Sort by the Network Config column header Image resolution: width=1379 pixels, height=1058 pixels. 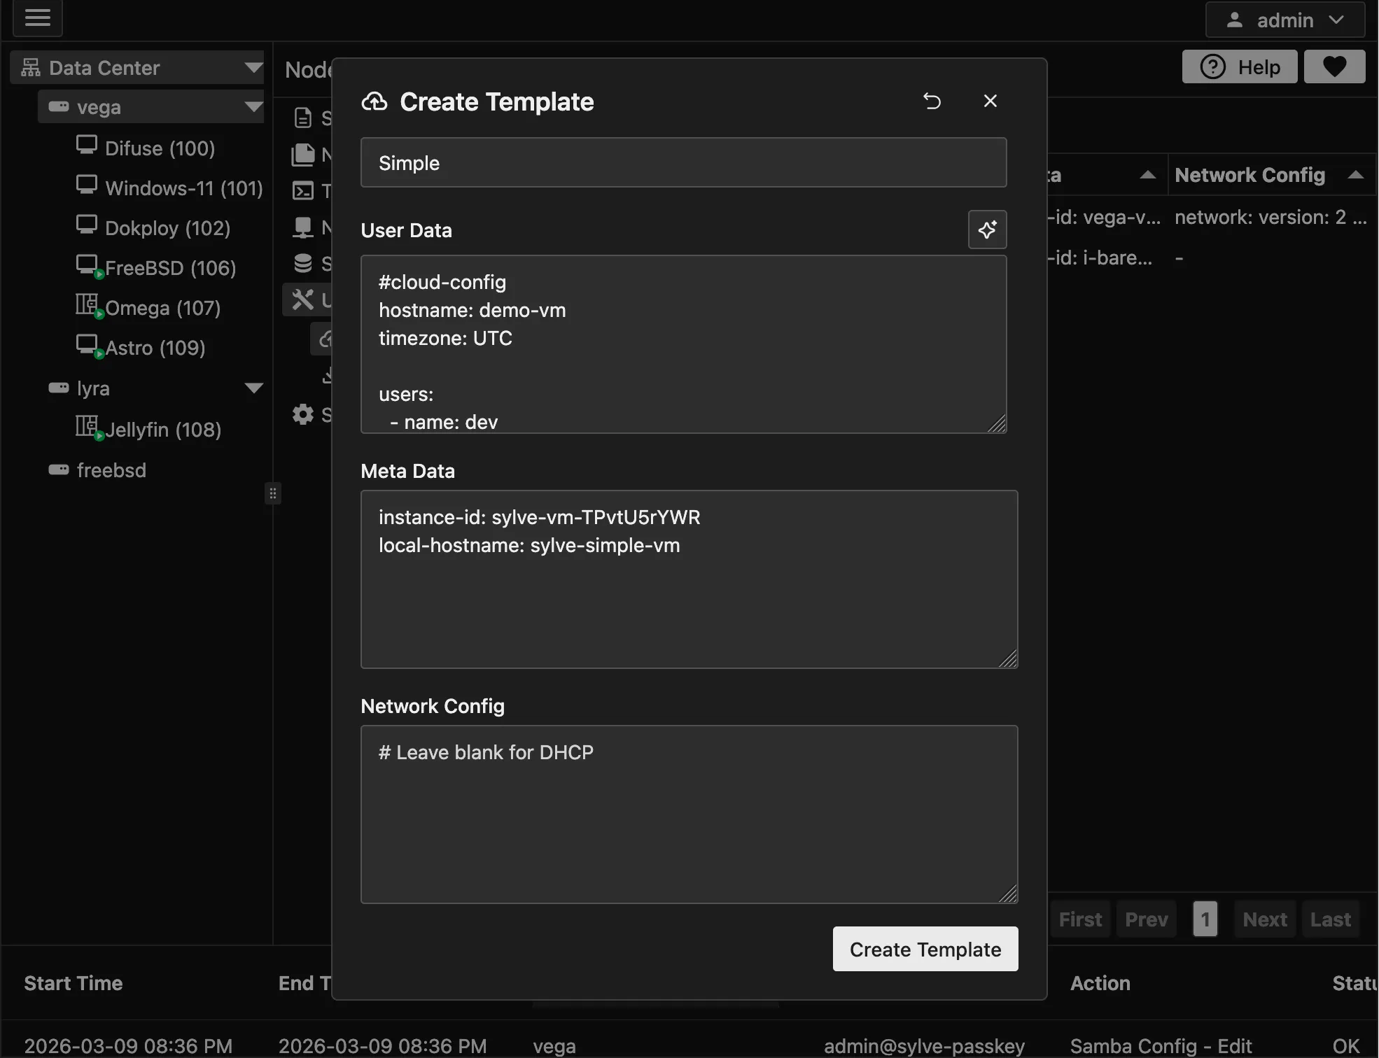point(1249,175)
